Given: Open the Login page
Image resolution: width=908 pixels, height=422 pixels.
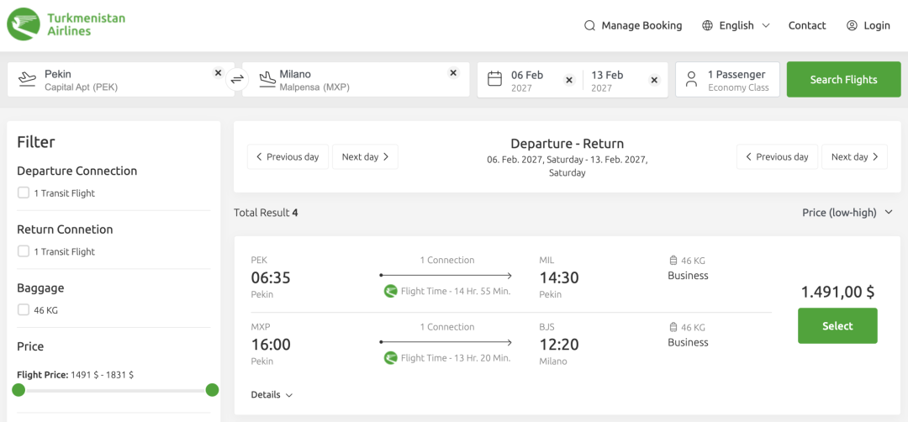Looking at the screenshot, I should coord(868,25).
